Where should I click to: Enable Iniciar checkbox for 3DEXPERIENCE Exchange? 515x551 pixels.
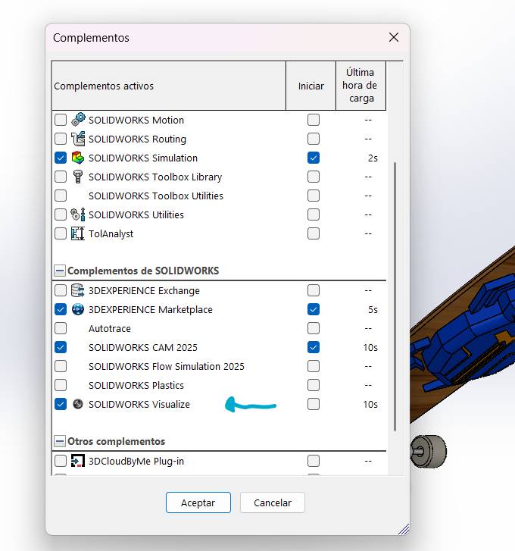pos(314,290)
